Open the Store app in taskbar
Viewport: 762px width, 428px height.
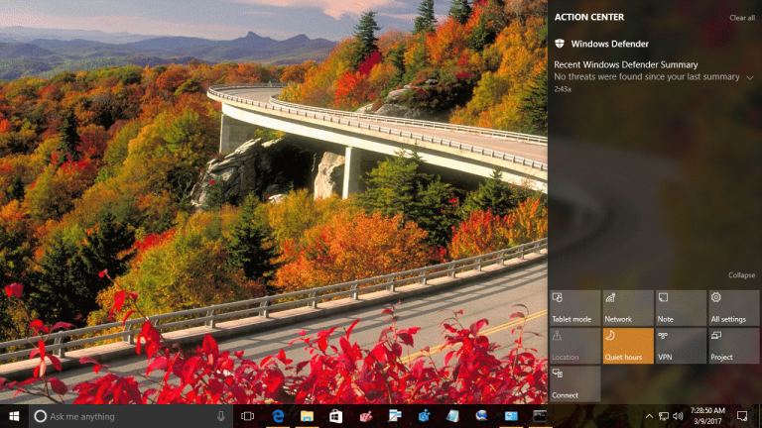coord(336,416)
